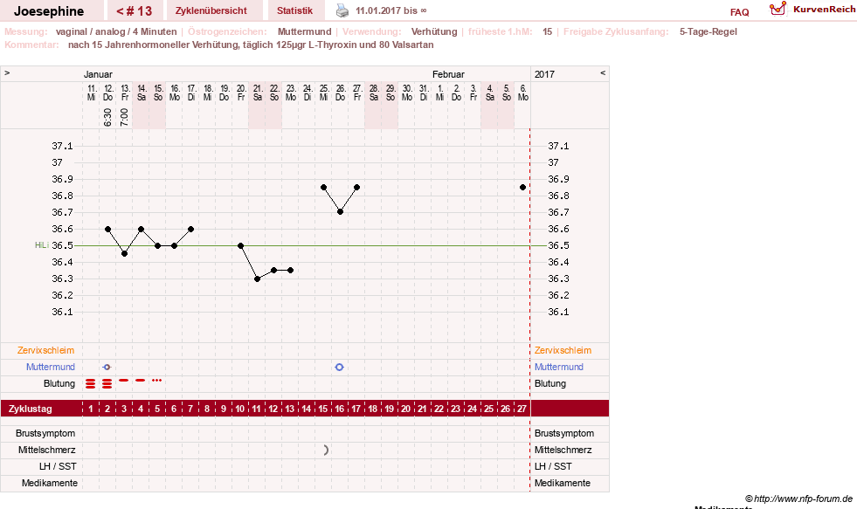The width and height of the screenshot is (857, 509).
Task: Click the left Zervixschleim row label
Action: point(46,351)
